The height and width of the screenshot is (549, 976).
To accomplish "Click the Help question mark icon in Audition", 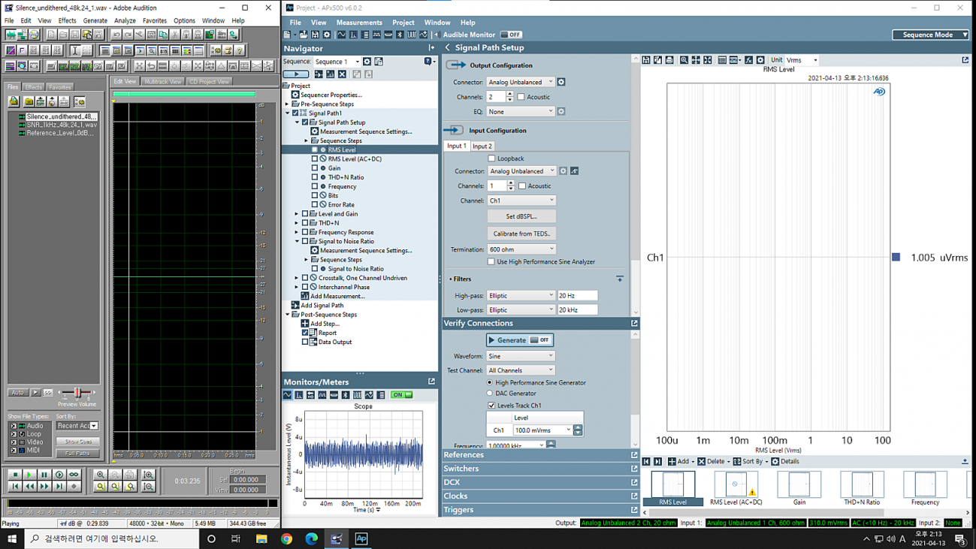I will pyautogui.click(x=240, y=50).
